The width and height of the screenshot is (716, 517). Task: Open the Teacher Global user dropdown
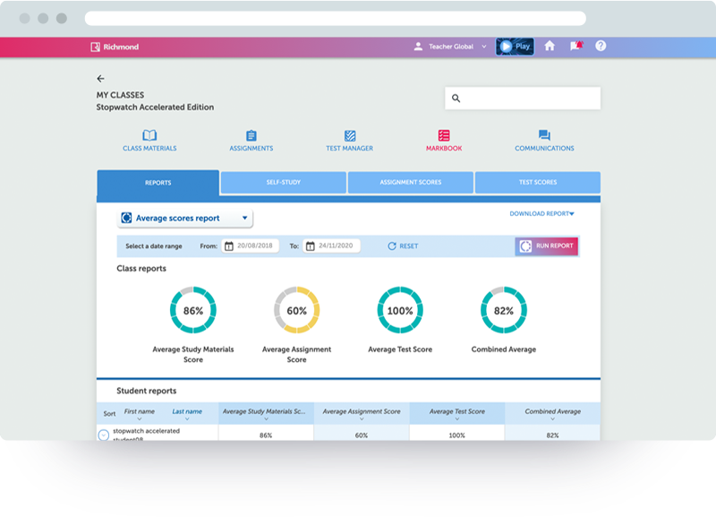point(450,47)
